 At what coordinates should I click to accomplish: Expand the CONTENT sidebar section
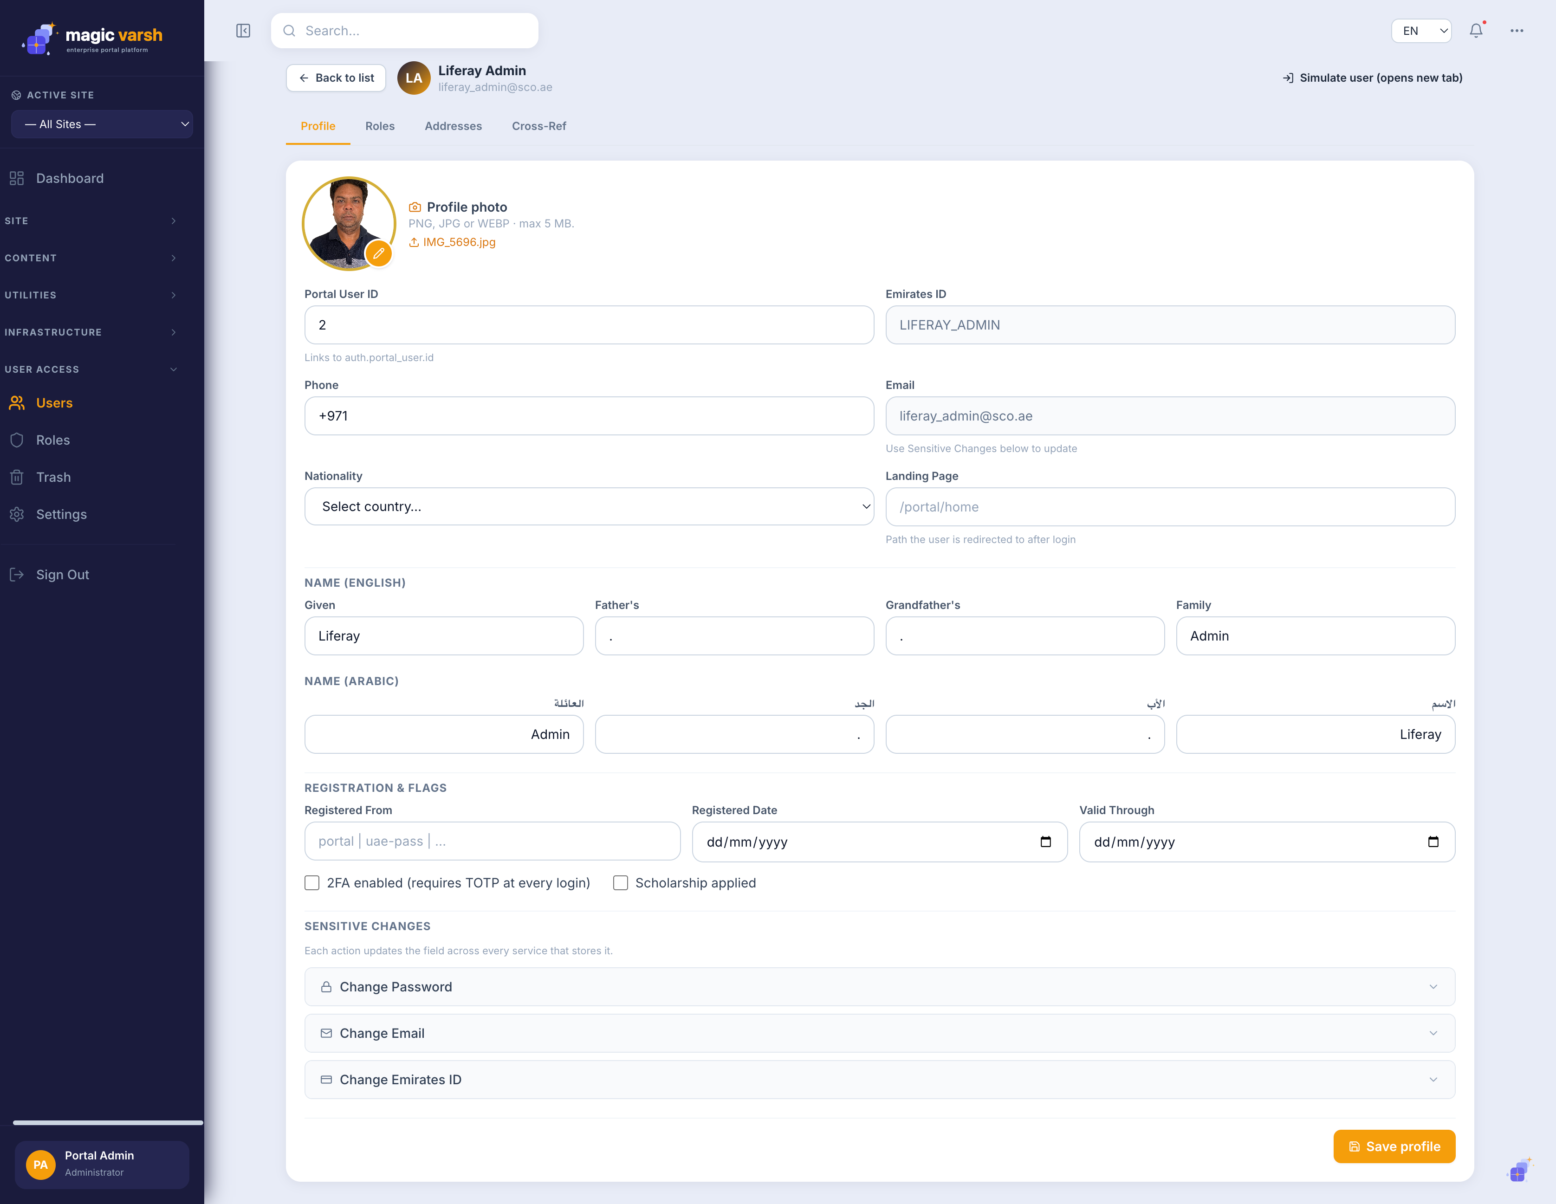91,258
